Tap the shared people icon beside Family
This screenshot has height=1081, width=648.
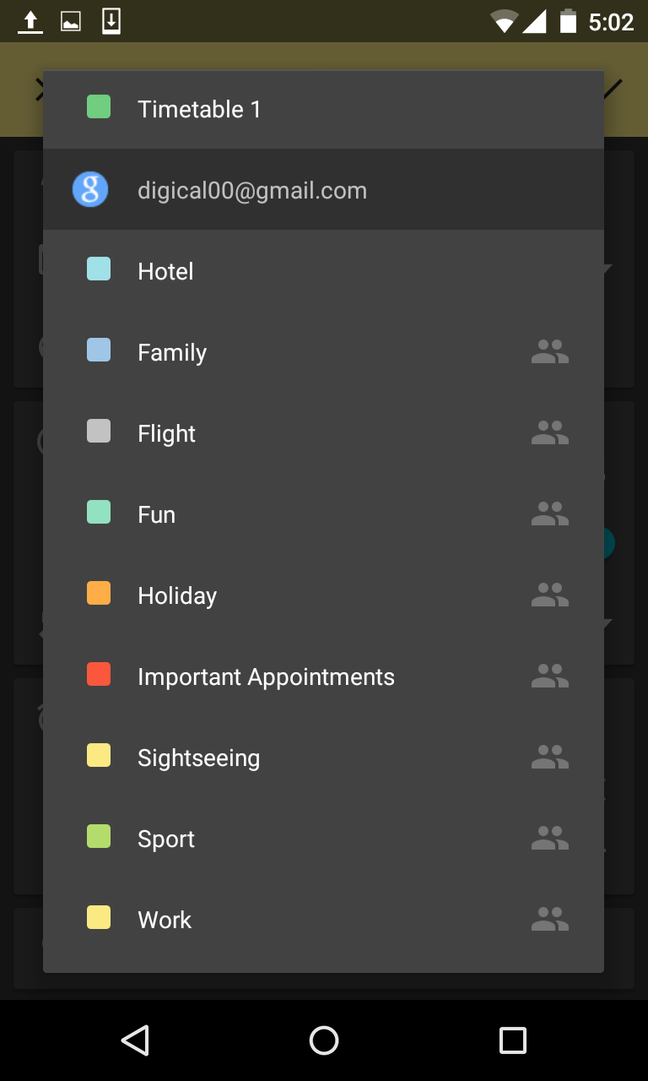pos(550,352)
